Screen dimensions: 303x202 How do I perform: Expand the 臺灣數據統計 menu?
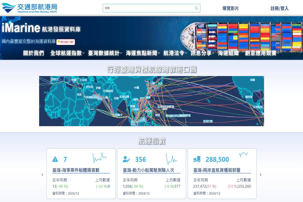point(105,53)
